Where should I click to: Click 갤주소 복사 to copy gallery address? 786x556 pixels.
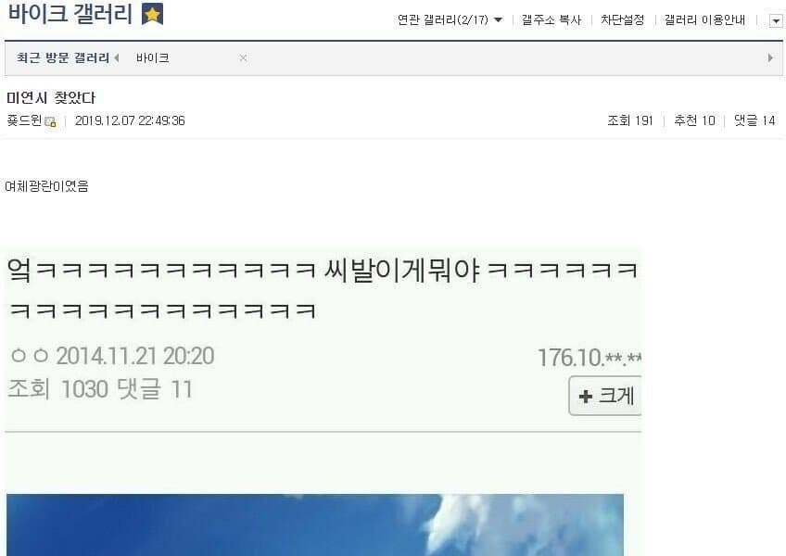[x=551, y=20]
